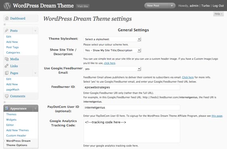The width and height of the screenshot is (227, 149).
Task: Open Themes submenu item
Action: (x=11, y=114)
